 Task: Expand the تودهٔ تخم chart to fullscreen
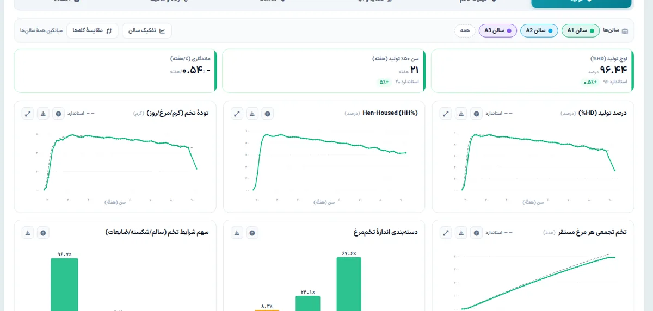tap(28, 114)
